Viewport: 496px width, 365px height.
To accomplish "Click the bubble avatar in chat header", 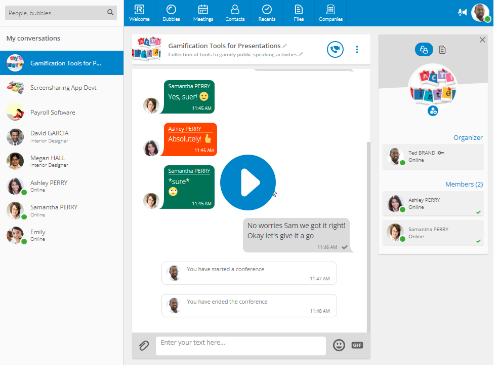I will [146, 50].
